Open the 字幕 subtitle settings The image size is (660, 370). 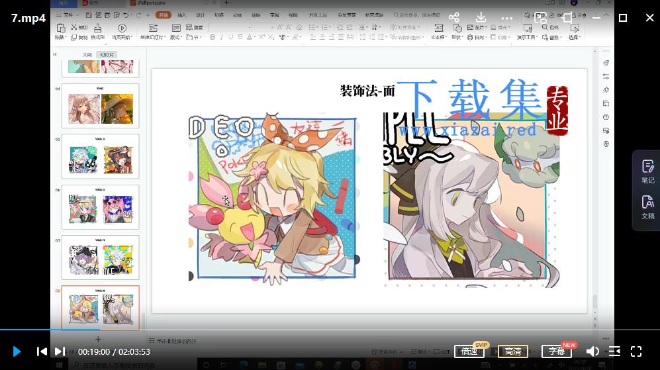pos(557,351)
